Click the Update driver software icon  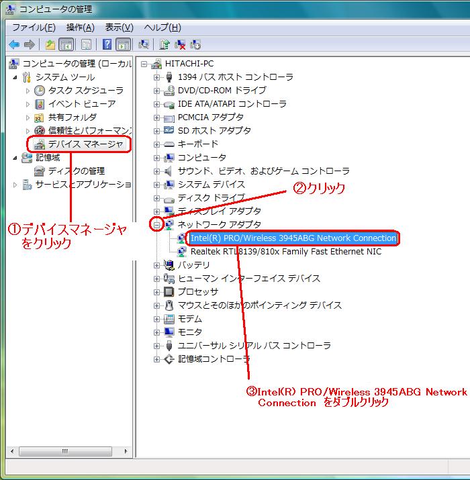164,45
